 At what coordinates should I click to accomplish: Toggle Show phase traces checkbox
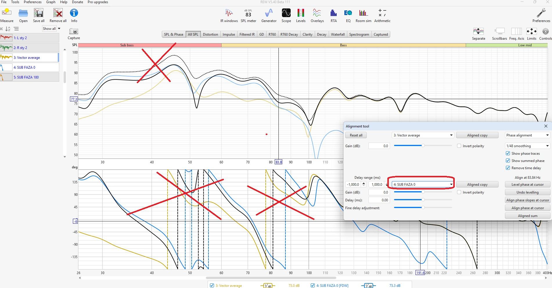coord(508,154)
